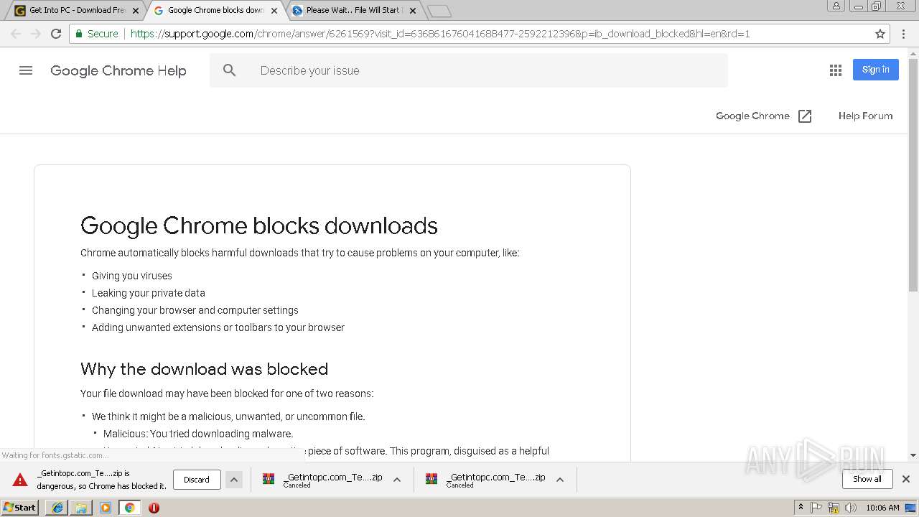Click the Chrome taskbar icon
919x517 pixels.
click(x=129, y=508)
